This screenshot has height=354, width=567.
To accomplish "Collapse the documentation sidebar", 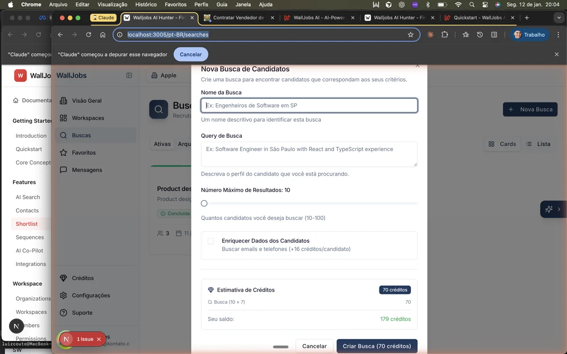I will 129,75.
